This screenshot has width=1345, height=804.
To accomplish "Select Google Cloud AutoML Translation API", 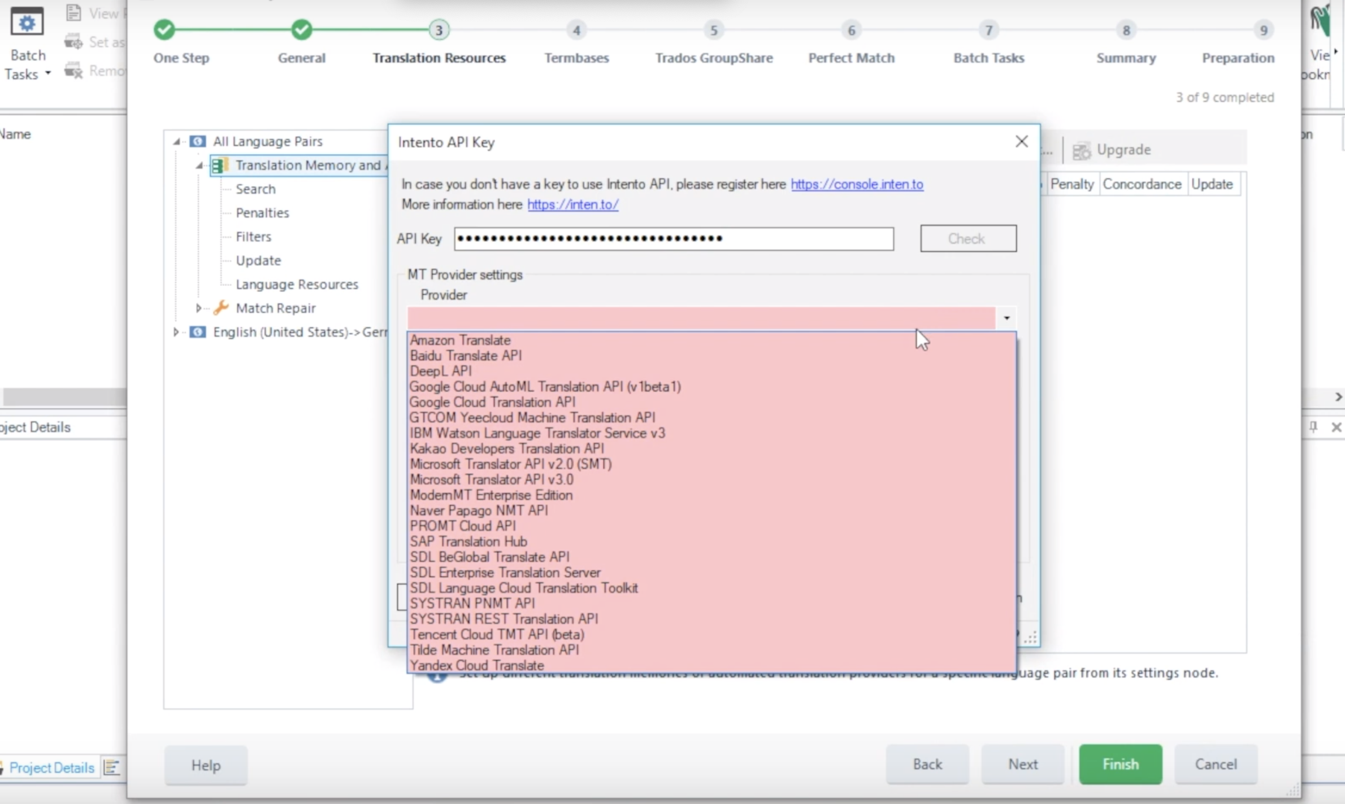I will coord(711,386).
